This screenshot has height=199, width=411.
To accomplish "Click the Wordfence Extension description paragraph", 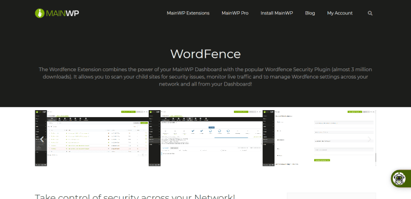I will [x=205, y=76].
